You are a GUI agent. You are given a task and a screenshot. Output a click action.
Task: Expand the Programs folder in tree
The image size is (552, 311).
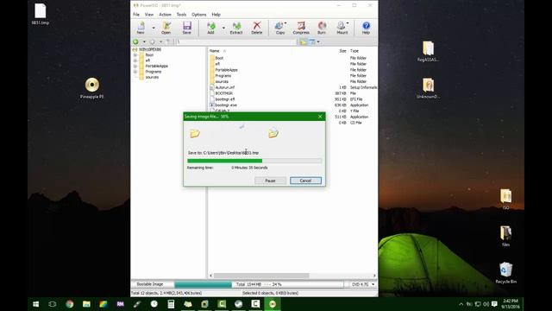(x=135, y=72)
